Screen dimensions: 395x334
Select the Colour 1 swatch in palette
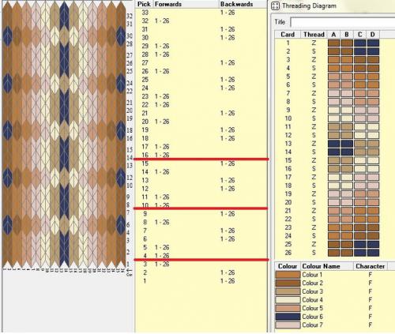tap(288, 275)
